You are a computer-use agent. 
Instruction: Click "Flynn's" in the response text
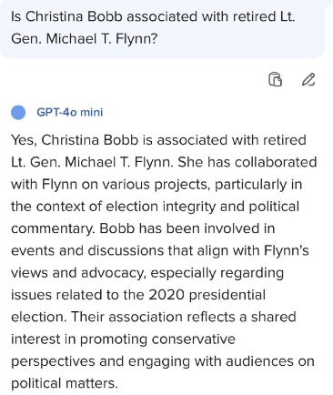(287, 251)
